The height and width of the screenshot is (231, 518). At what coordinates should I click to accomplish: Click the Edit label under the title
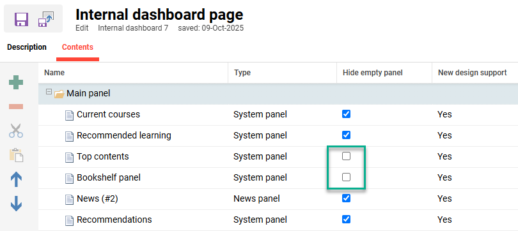coord(82,28)
